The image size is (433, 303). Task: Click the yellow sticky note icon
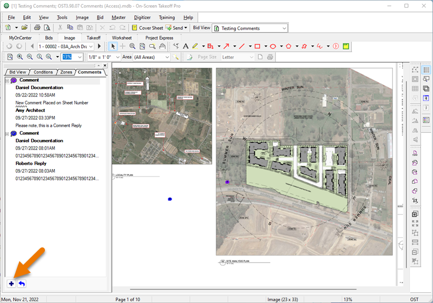346,46
